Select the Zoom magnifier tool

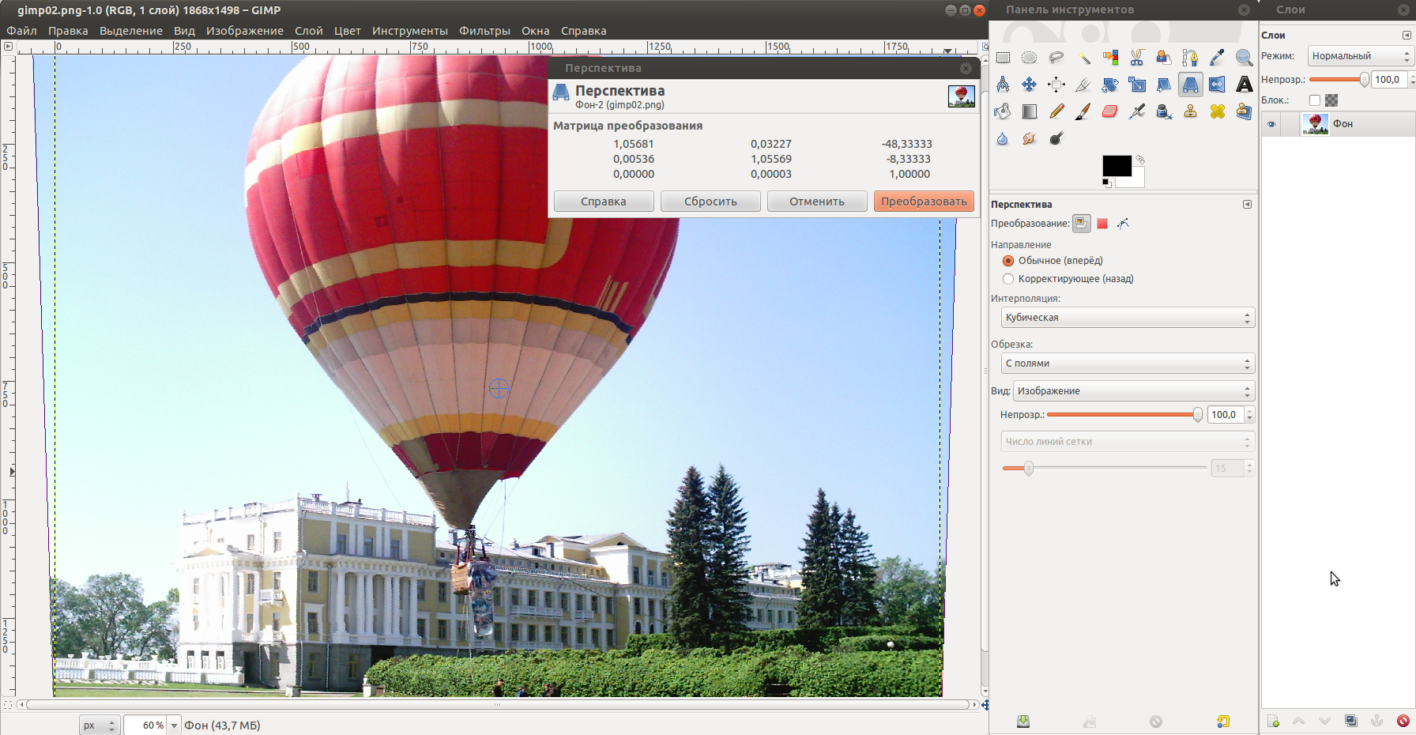point(1244,58)
